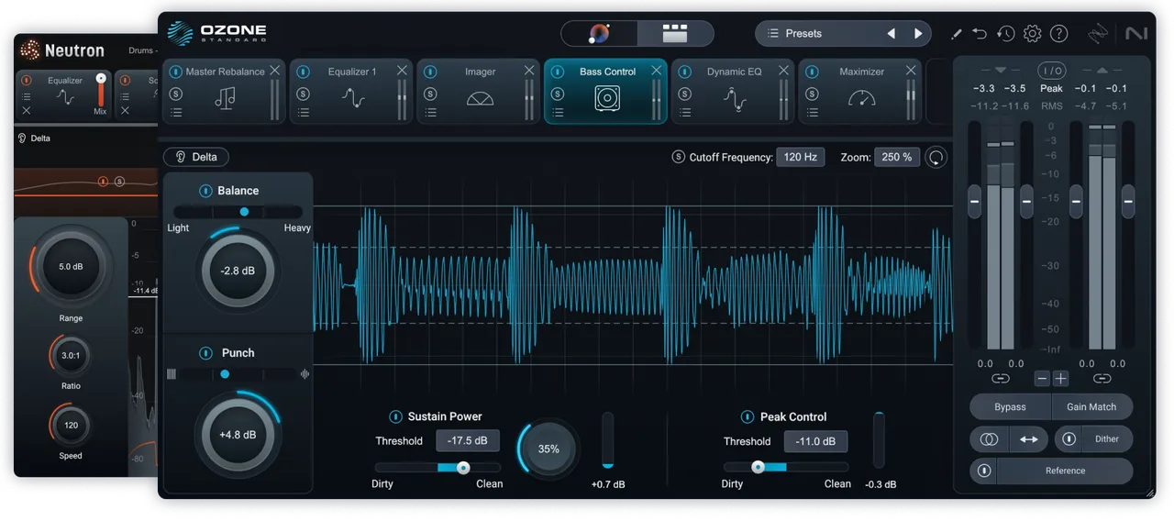Click the swap channels arrow icon

coord(1029,439)
